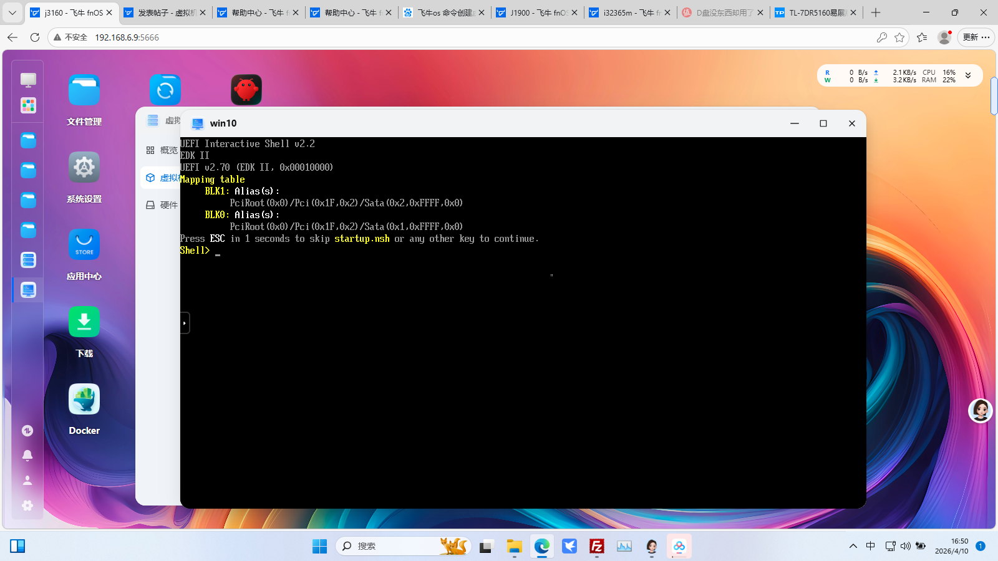The height and width of the screenshot is (561, 998).
Task: Open the user account icon in sidebar
Action: (27, 481)
